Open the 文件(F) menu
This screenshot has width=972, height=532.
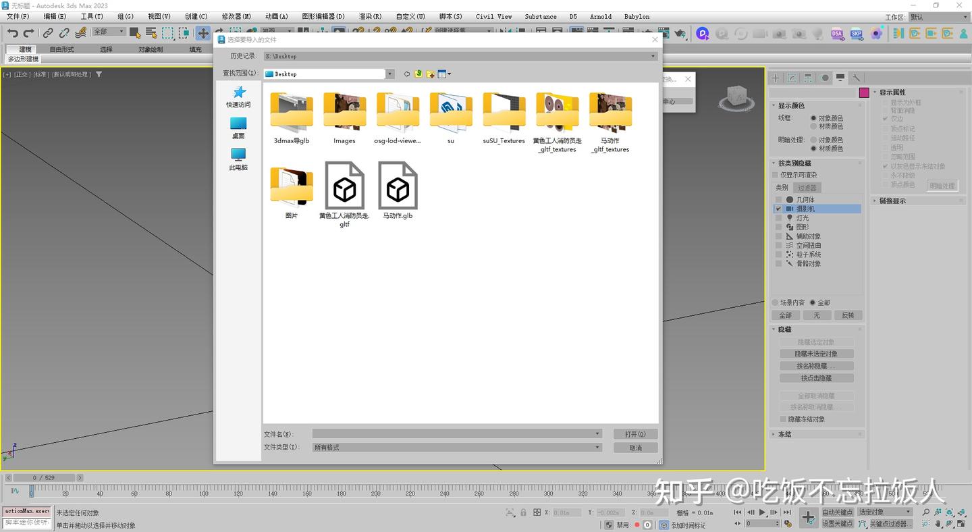click(x=18, y=16)
